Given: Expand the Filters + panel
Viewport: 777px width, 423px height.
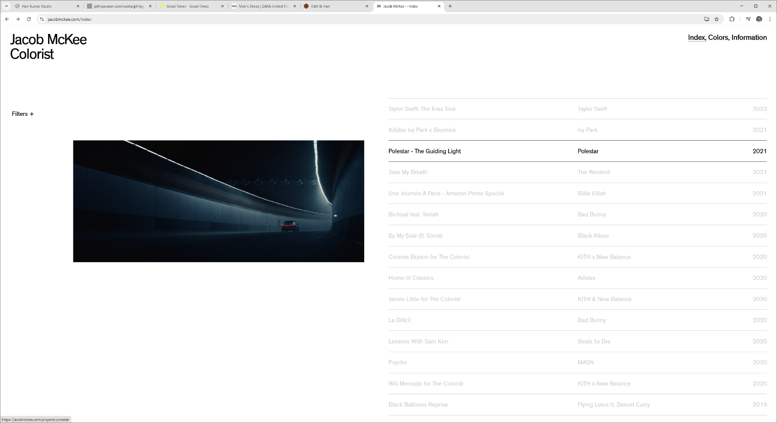Looking at the screenshot, I should click(23, 114).
